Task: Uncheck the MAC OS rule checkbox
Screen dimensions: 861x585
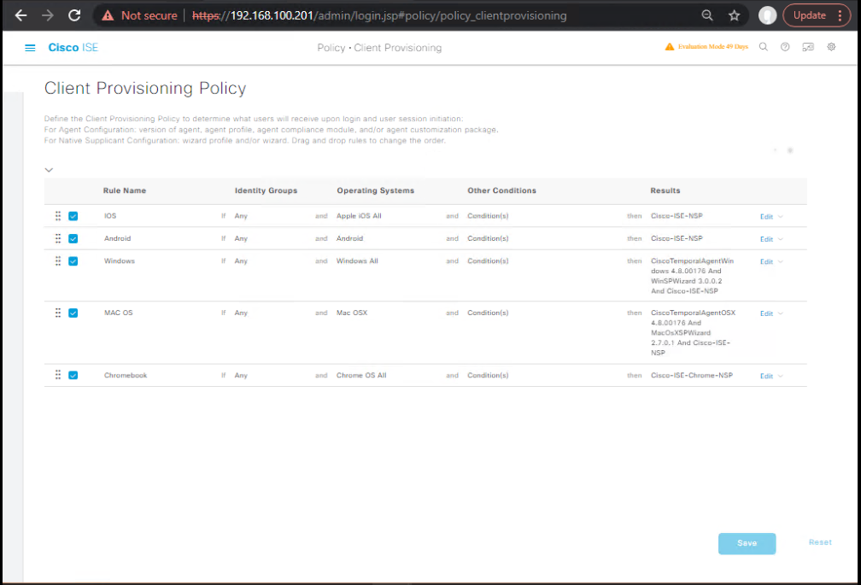Action: pyautogui.click(x=73, y=313)
